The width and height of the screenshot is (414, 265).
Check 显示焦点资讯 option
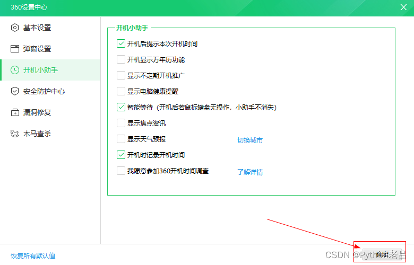(121, 123)
